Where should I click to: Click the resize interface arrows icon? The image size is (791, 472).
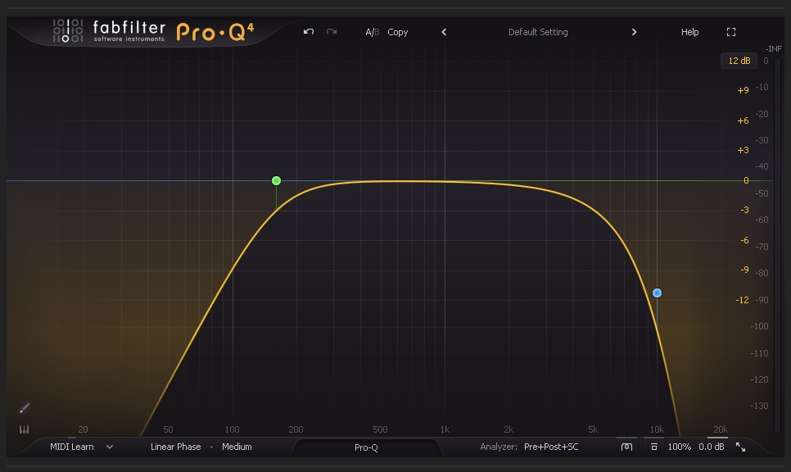pyautogui.click(x=740, y=447)
